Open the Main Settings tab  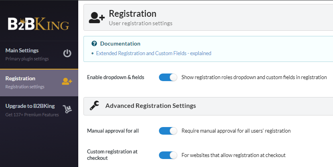tap(39, 55)
